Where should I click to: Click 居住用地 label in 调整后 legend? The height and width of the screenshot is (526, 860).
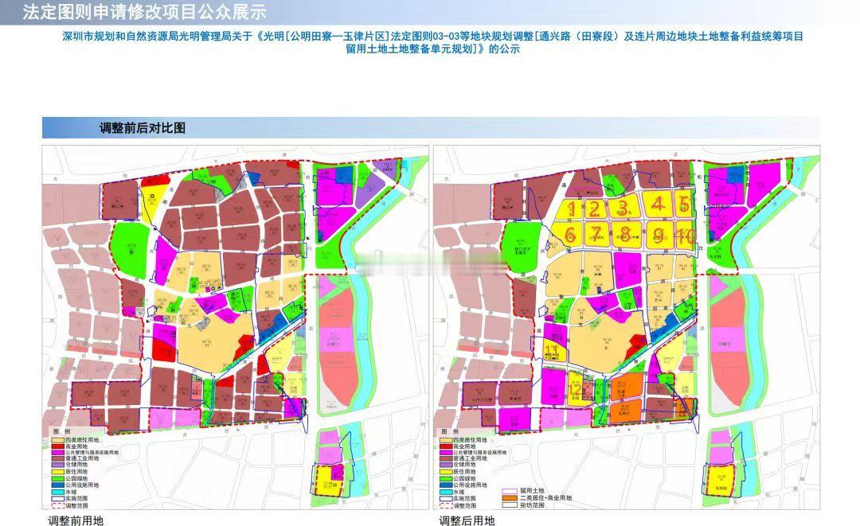point(464,472)
